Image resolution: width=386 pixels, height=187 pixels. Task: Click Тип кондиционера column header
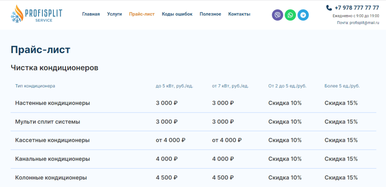[35, 86]
